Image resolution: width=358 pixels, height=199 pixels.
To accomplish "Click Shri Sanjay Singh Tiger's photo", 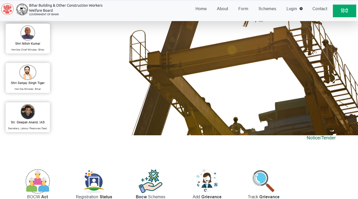I will [28, 72].
